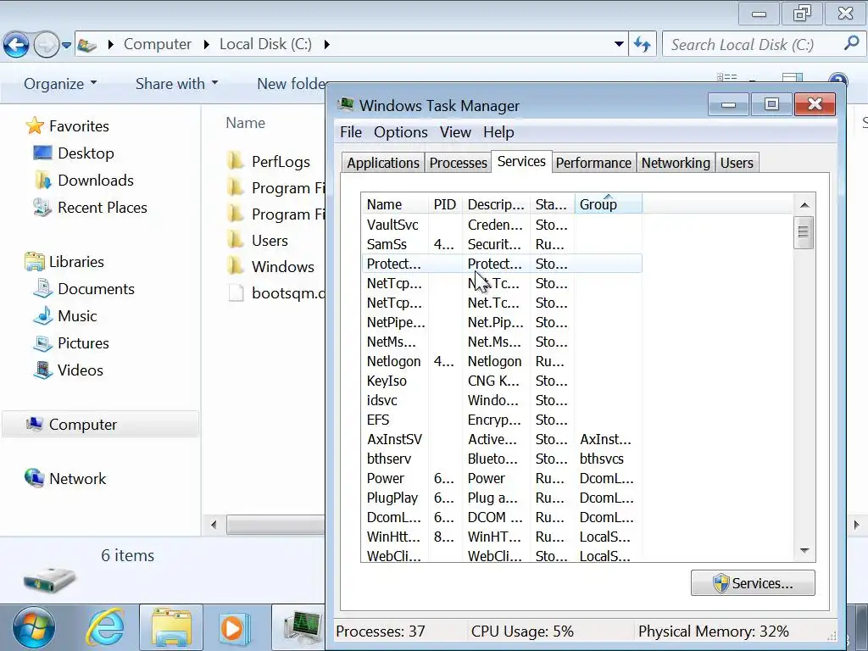Click the Windows Start orb

[x=34, y=628]
